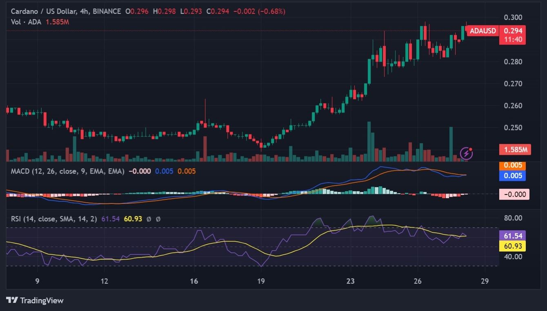Click the orange 0.005 MACD axis tag
This screenshot has width=547, height=311.
tap(513, 165)
